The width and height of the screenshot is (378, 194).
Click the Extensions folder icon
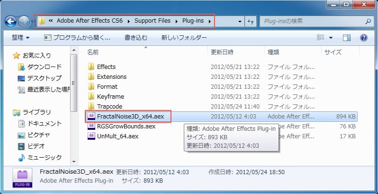tap(91, 76)
